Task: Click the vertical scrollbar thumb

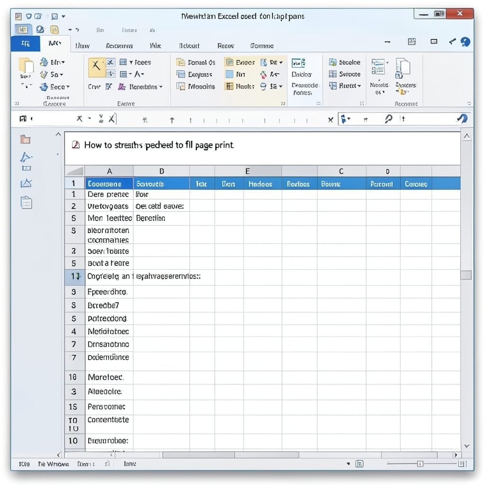Action: [466, 275]
